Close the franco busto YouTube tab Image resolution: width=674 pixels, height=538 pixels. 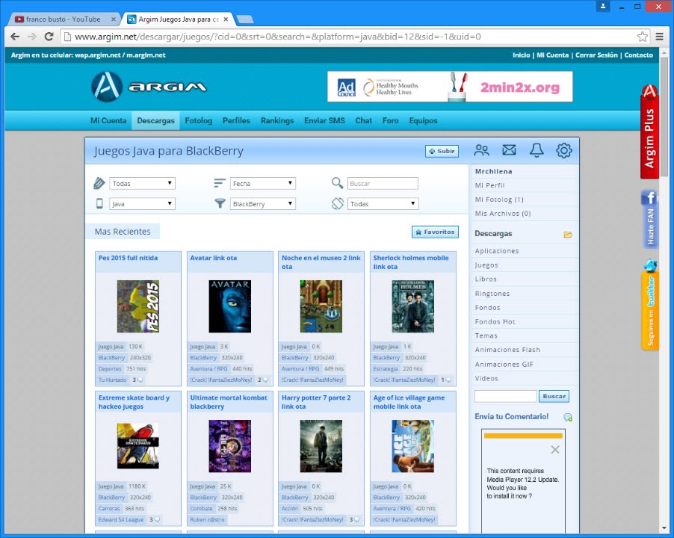click(x=114, y=19)
